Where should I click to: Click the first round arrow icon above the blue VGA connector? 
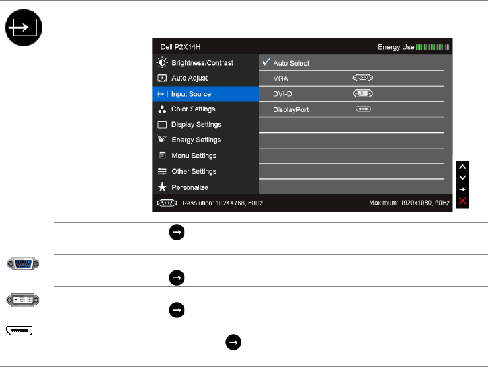click(177, 232)
